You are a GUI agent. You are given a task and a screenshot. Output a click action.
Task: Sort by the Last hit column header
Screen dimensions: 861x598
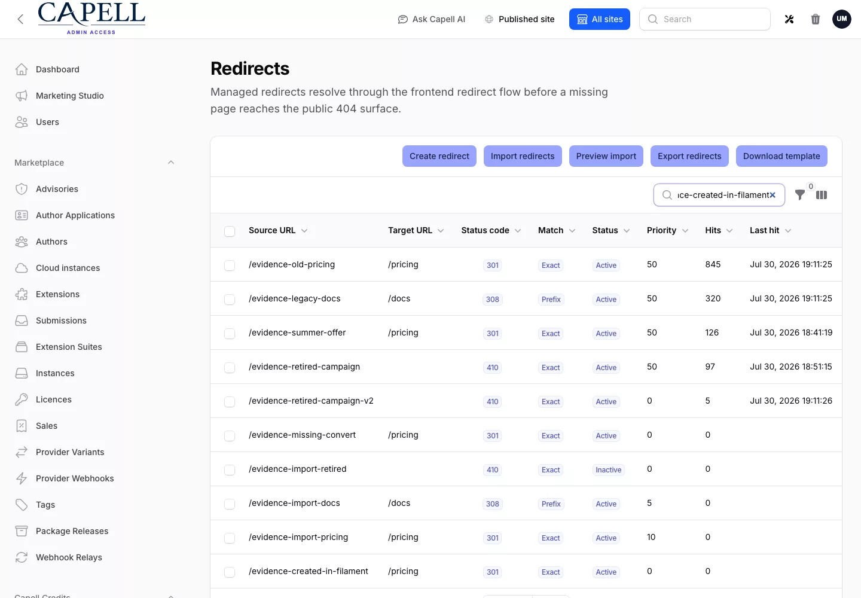click(x=771, y=230)
